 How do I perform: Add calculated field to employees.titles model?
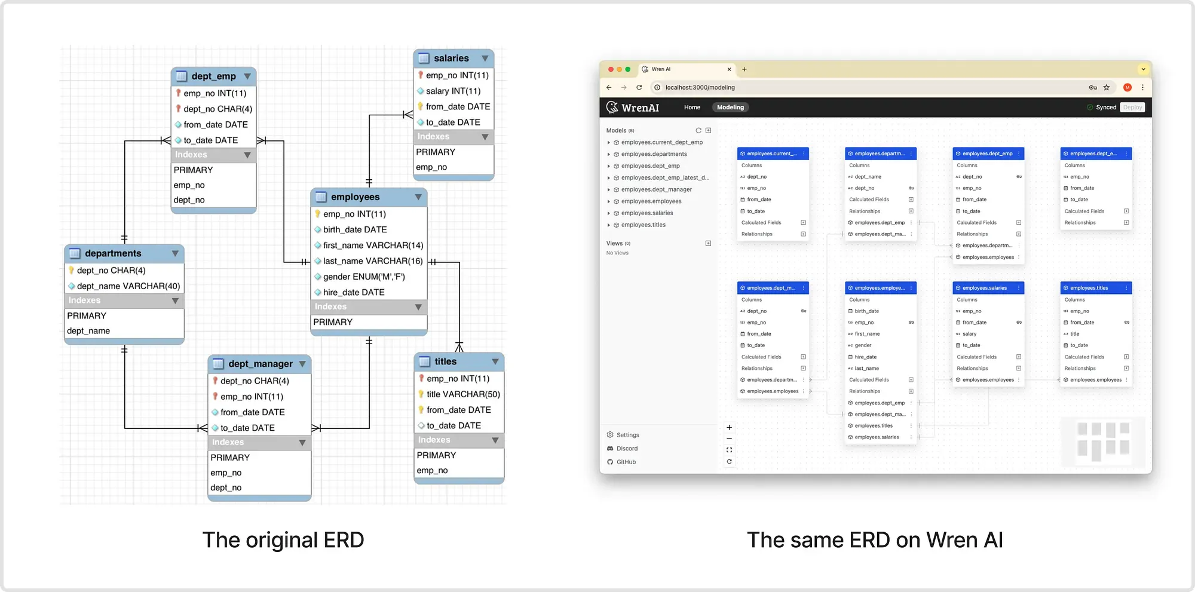point(1126,357)
